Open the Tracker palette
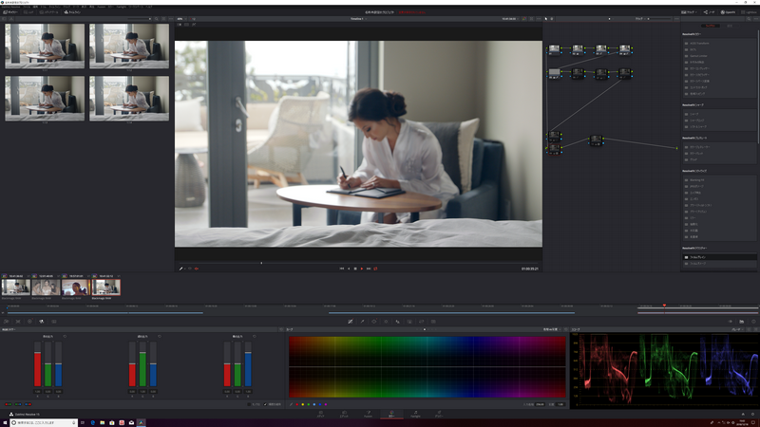The width and height of the screenshot is (760, 427). coord(386,322)
